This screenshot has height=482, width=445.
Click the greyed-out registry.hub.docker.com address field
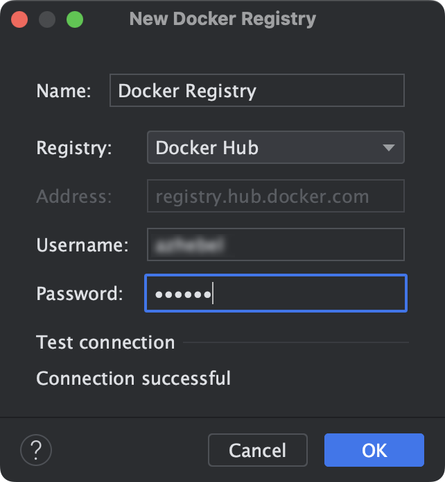[276, 196]
